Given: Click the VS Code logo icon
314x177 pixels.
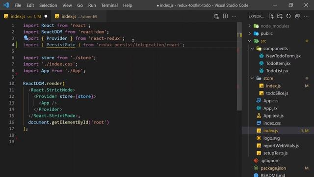Looking at the screenshot, I should point(6,5).
